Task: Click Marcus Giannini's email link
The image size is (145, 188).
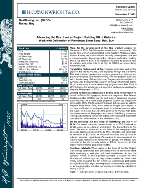Action: click(122, 32)
